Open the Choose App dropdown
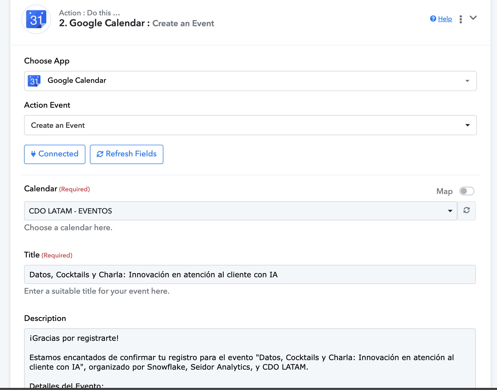The width and height of the screenshot is (497, 390). click(250, 81)
